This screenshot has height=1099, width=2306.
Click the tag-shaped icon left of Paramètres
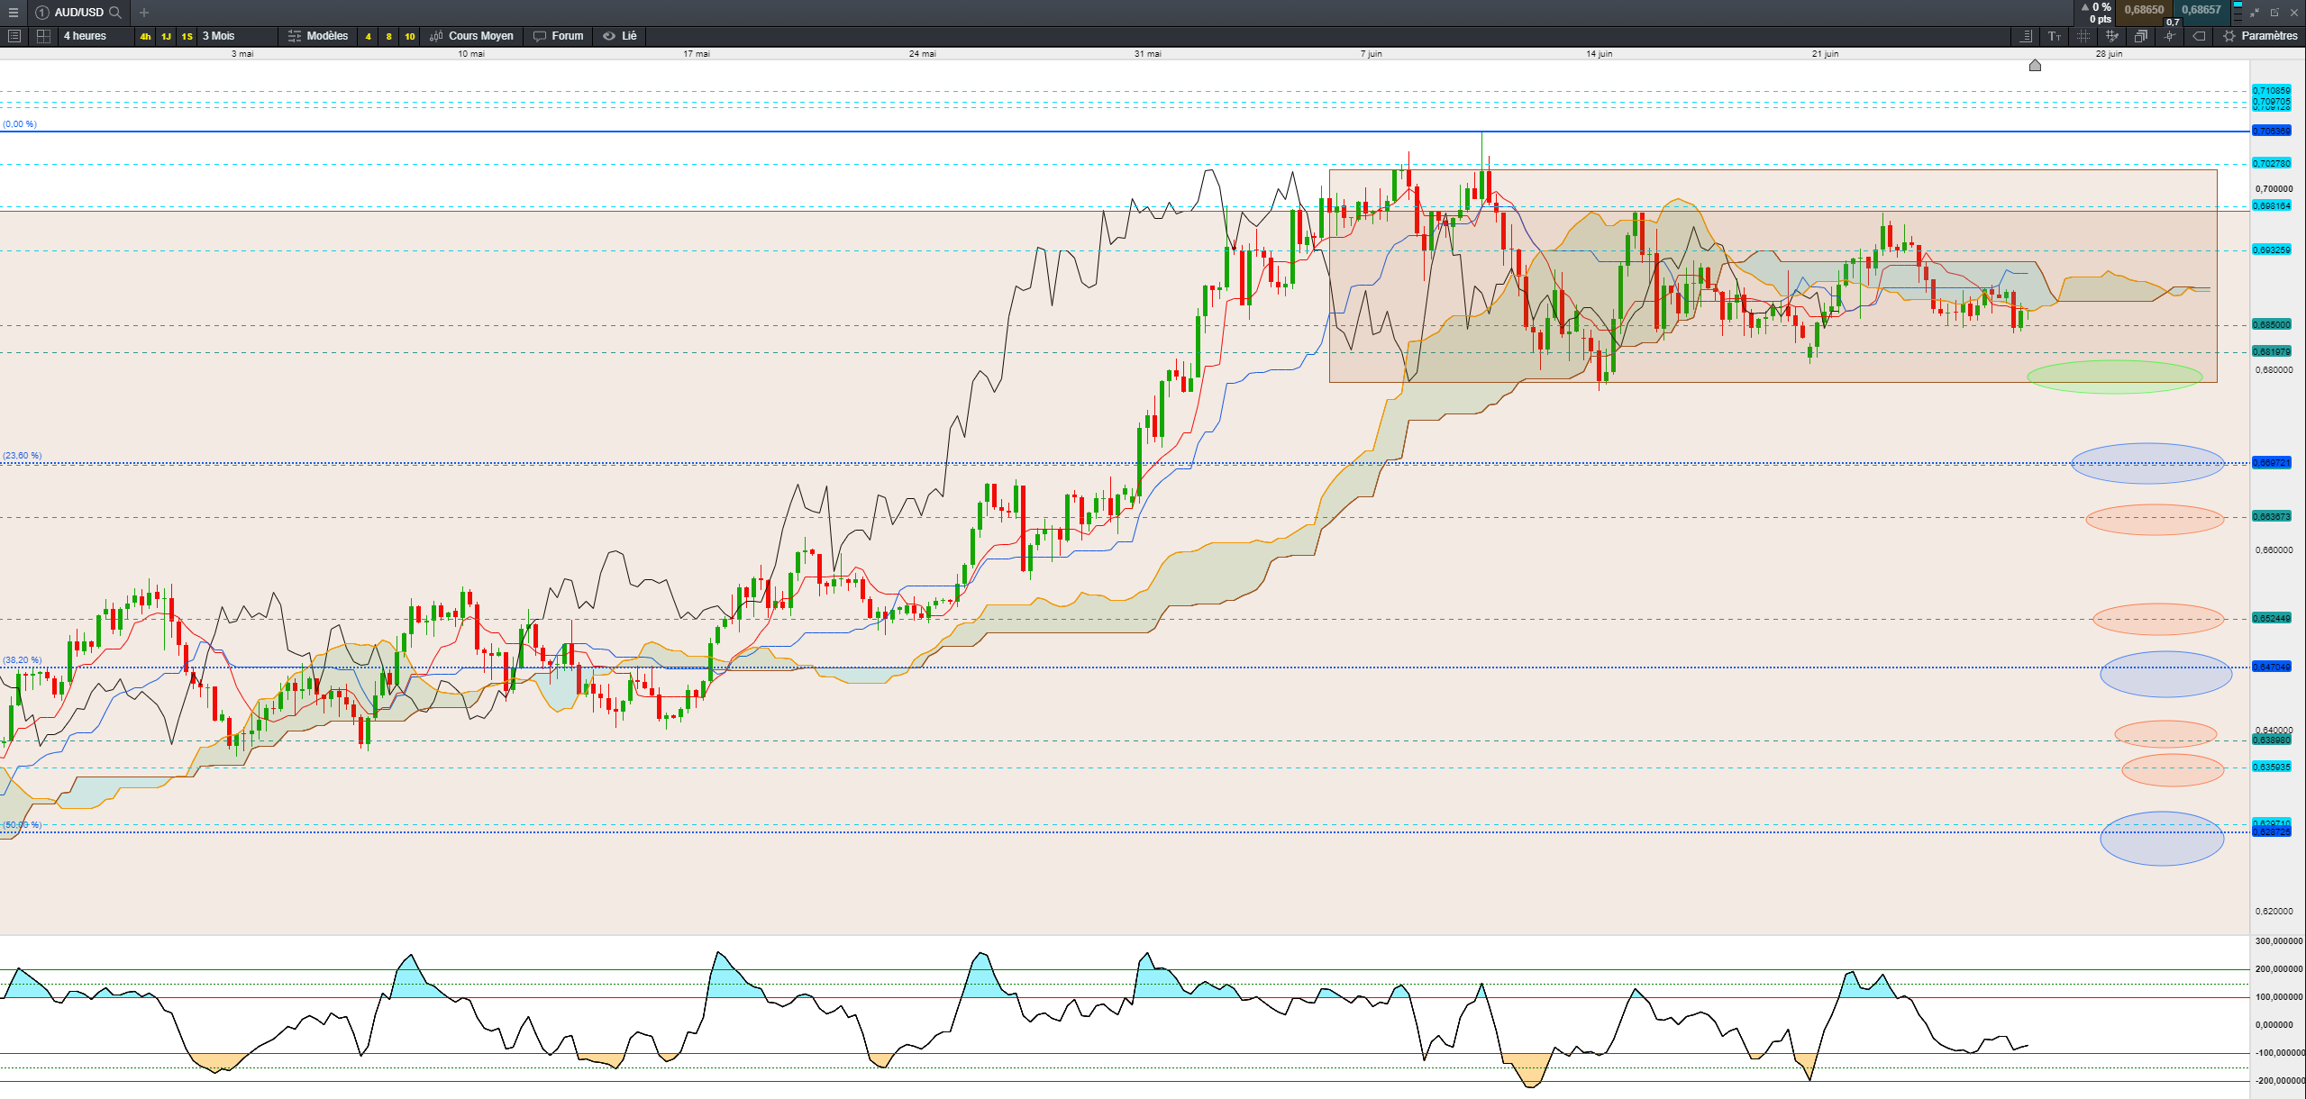click(2200, 36)
